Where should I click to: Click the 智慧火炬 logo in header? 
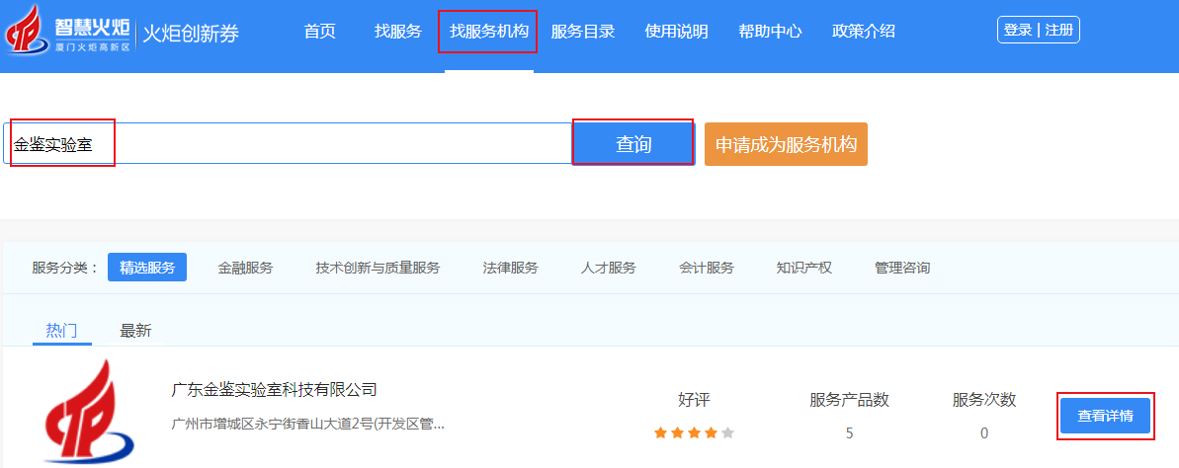68,33
